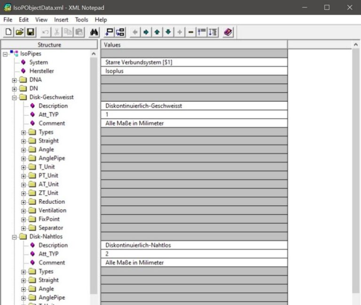Click the tree panel scroll-up arrow
This screenshot has height=305, width=361.
pyautogui.click(x=94, y=54)
